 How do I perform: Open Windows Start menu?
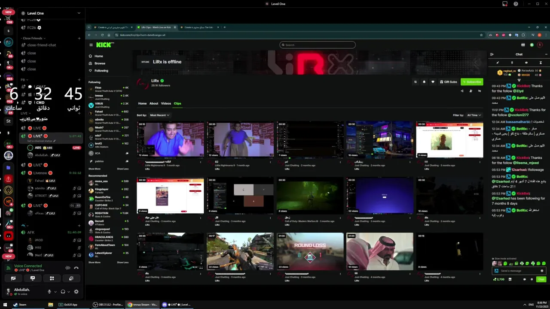point(5,305)
